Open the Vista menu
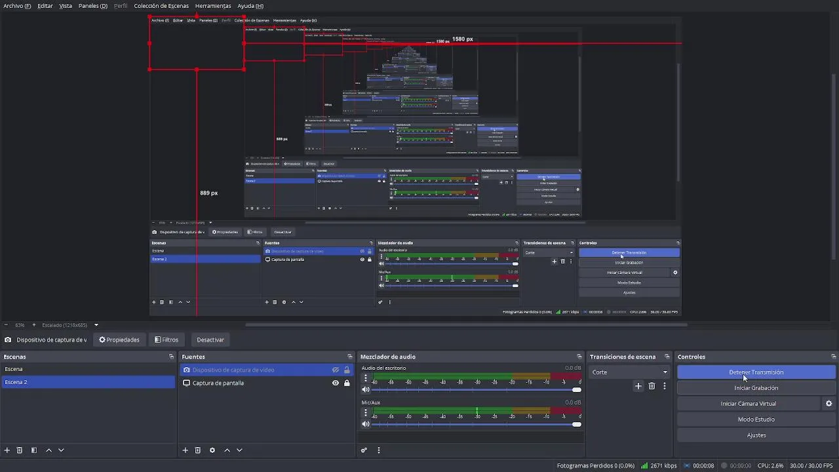The width and height of the screenshot is (839, 472). (66, 6)
